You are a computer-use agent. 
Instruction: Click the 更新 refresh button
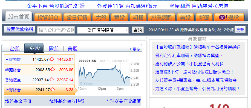coord(240,30)
